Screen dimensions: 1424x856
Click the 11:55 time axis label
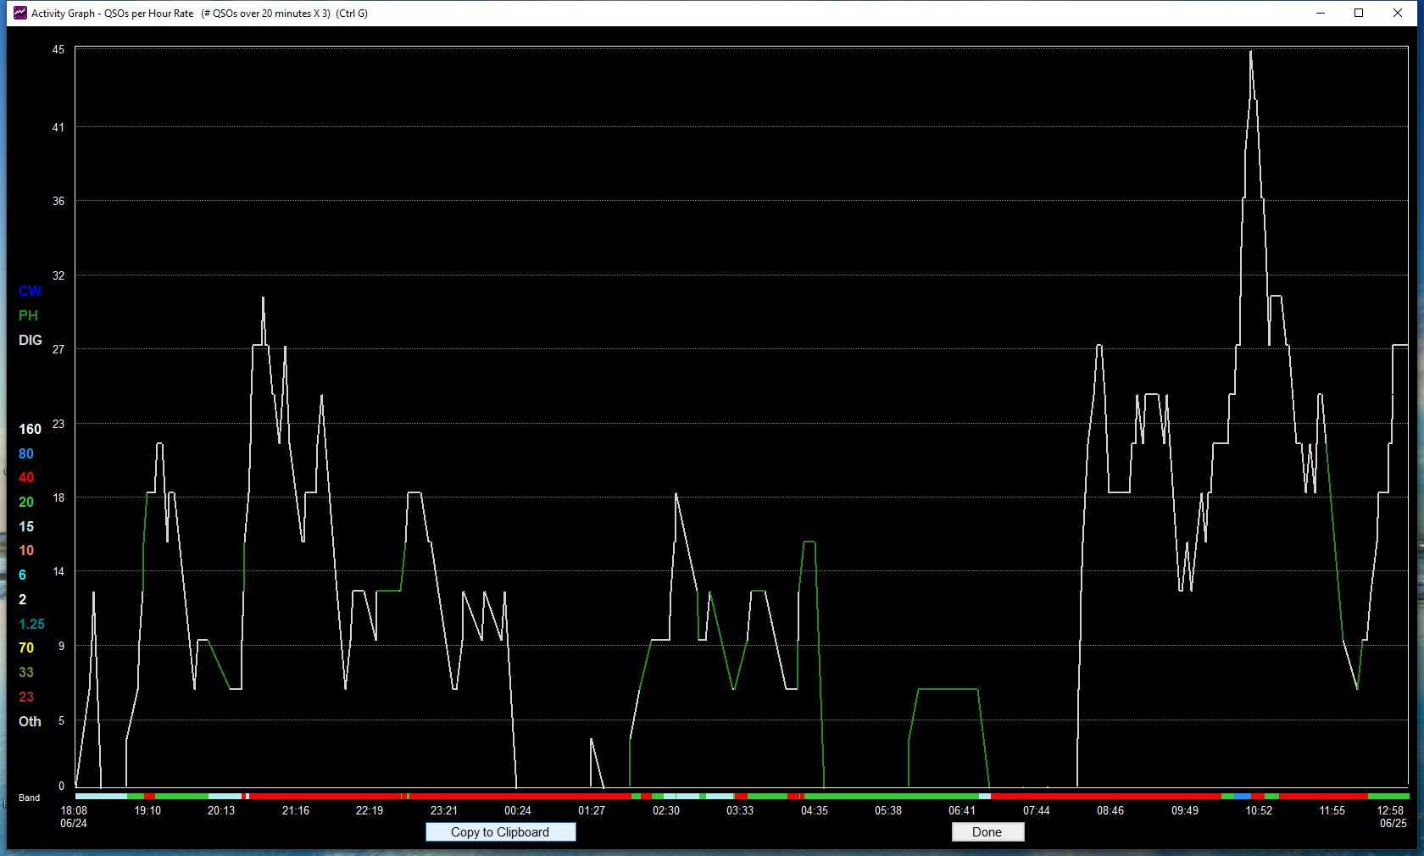(1332, 811)
